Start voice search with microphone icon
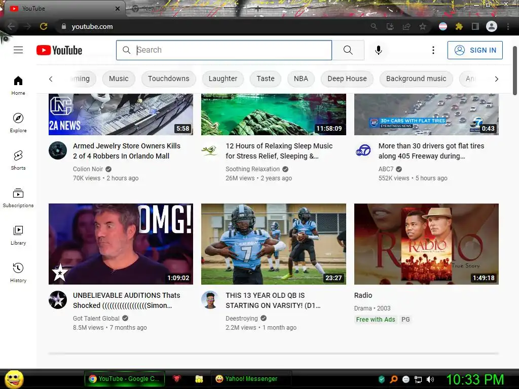The height and width of the screenshot is (389, 519). (x=378, y=50)
